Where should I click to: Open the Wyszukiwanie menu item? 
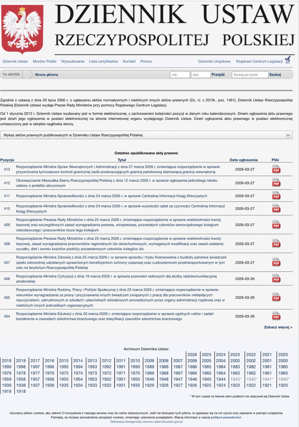tap(73, 61)
